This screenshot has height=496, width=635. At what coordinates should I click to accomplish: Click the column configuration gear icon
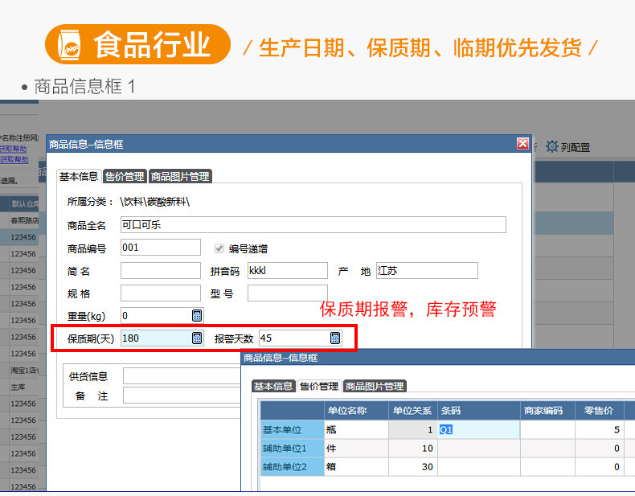tap(551, 146)
